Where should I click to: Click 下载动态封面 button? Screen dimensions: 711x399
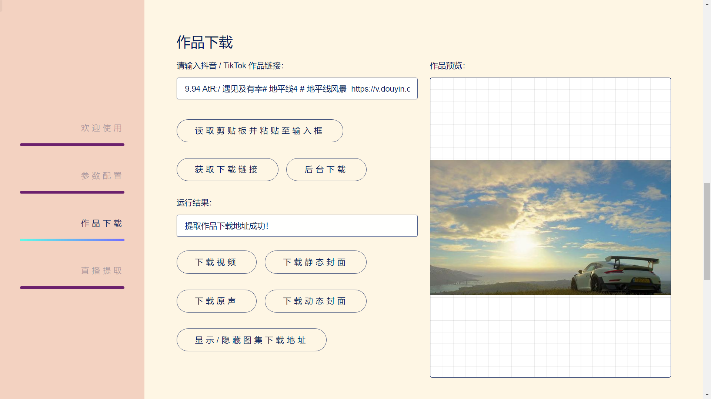[x=315, y=301]
